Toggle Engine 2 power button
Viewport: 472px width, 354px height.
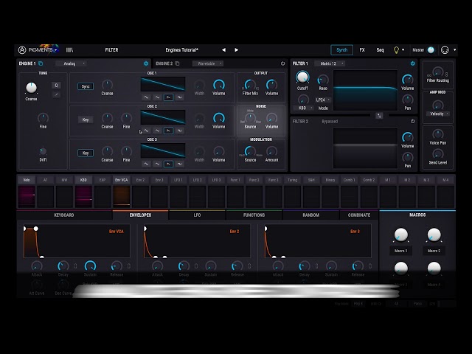click(x=282, y=63)
